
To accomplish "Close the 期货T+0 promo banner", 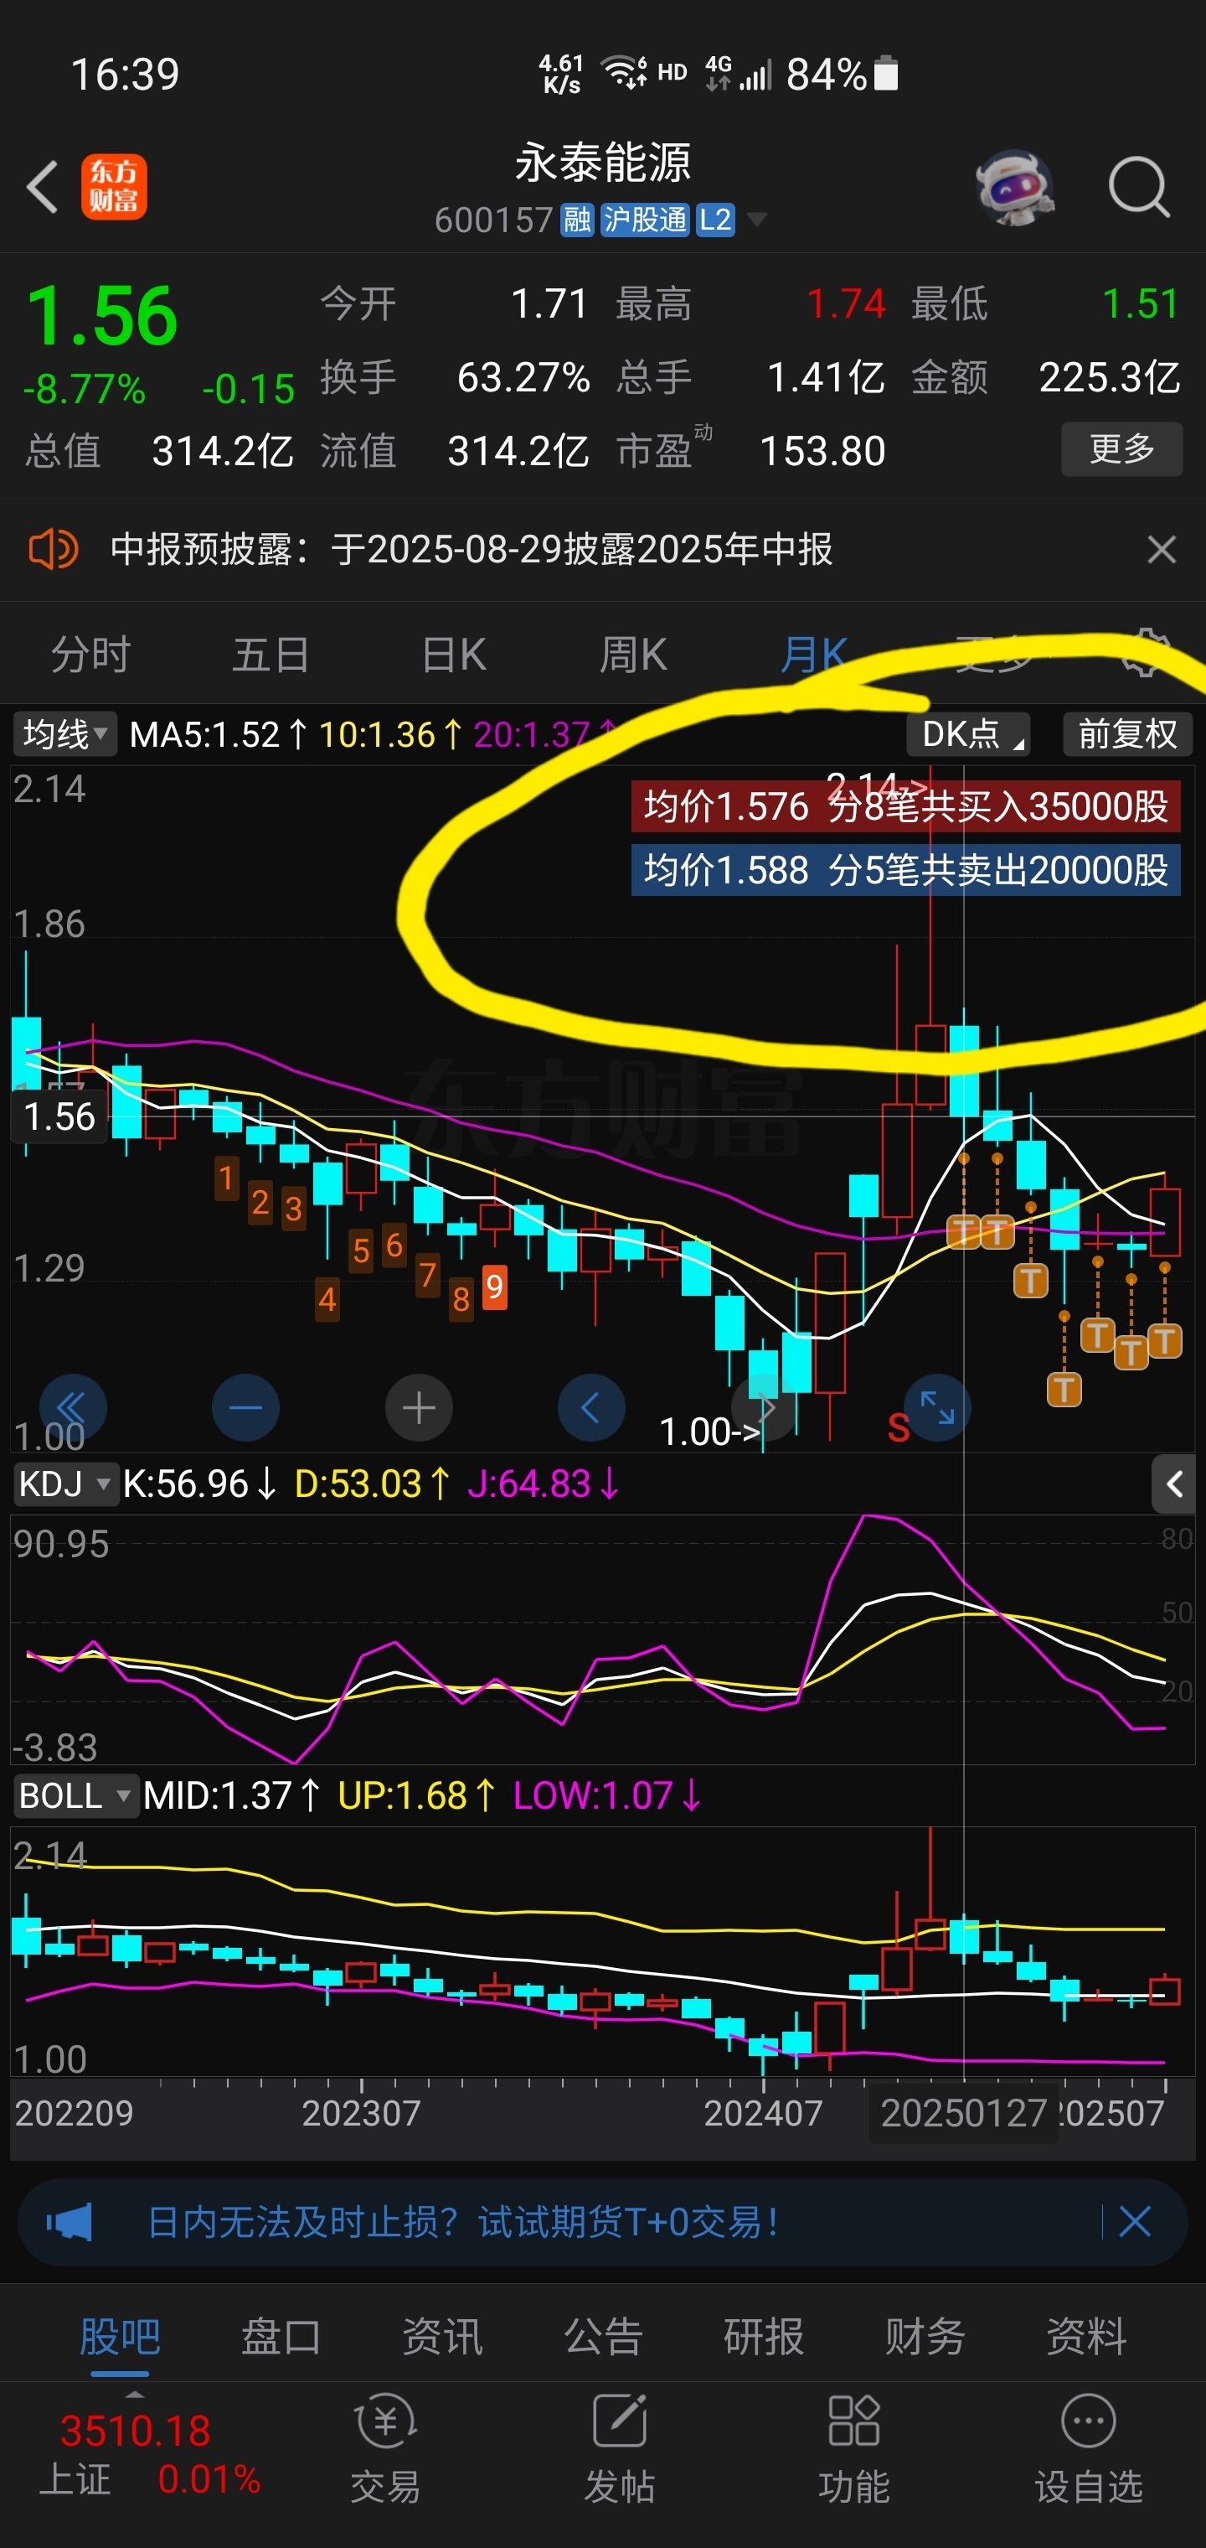I will [x=1135, y=2222].
